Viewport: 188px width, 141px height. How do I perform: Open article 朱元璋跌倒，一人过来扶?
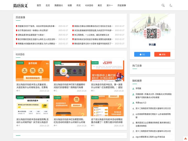(92, 35)
